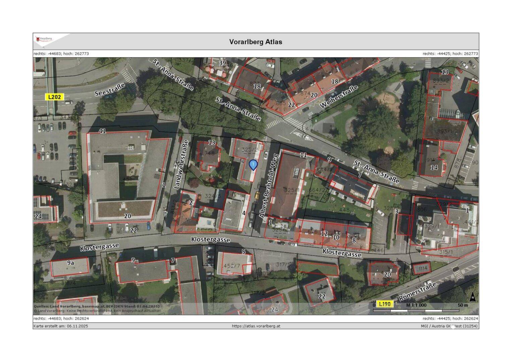
Task: Click the 'Keine Rechtsverbindlichkeit' disclaimer line
Action: [97, 311]
